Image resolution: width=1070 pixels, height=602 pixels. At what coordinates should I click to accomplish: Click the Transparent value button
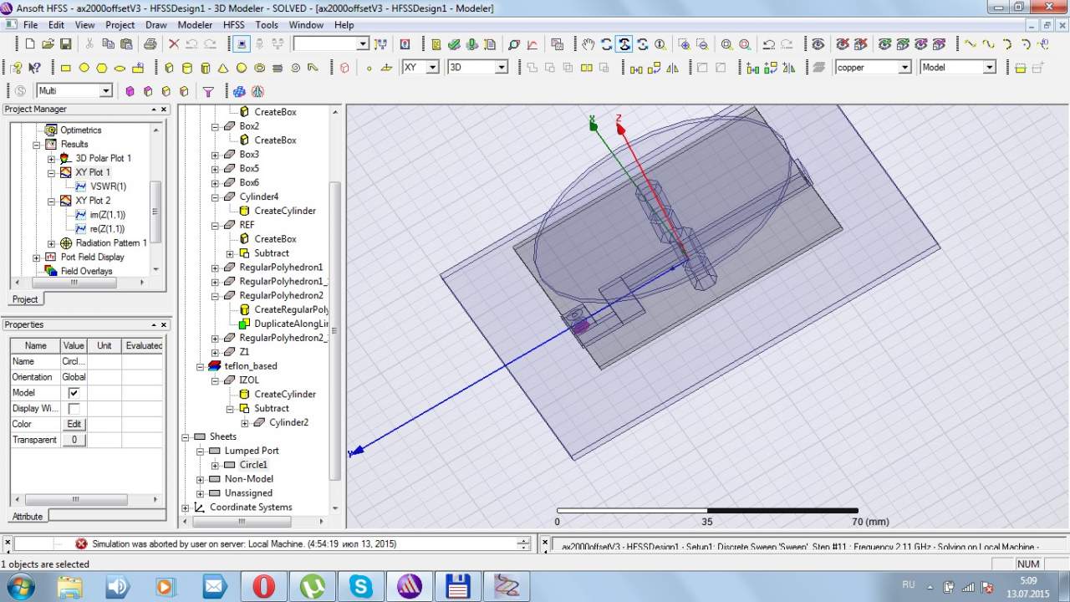coord(74,440)
